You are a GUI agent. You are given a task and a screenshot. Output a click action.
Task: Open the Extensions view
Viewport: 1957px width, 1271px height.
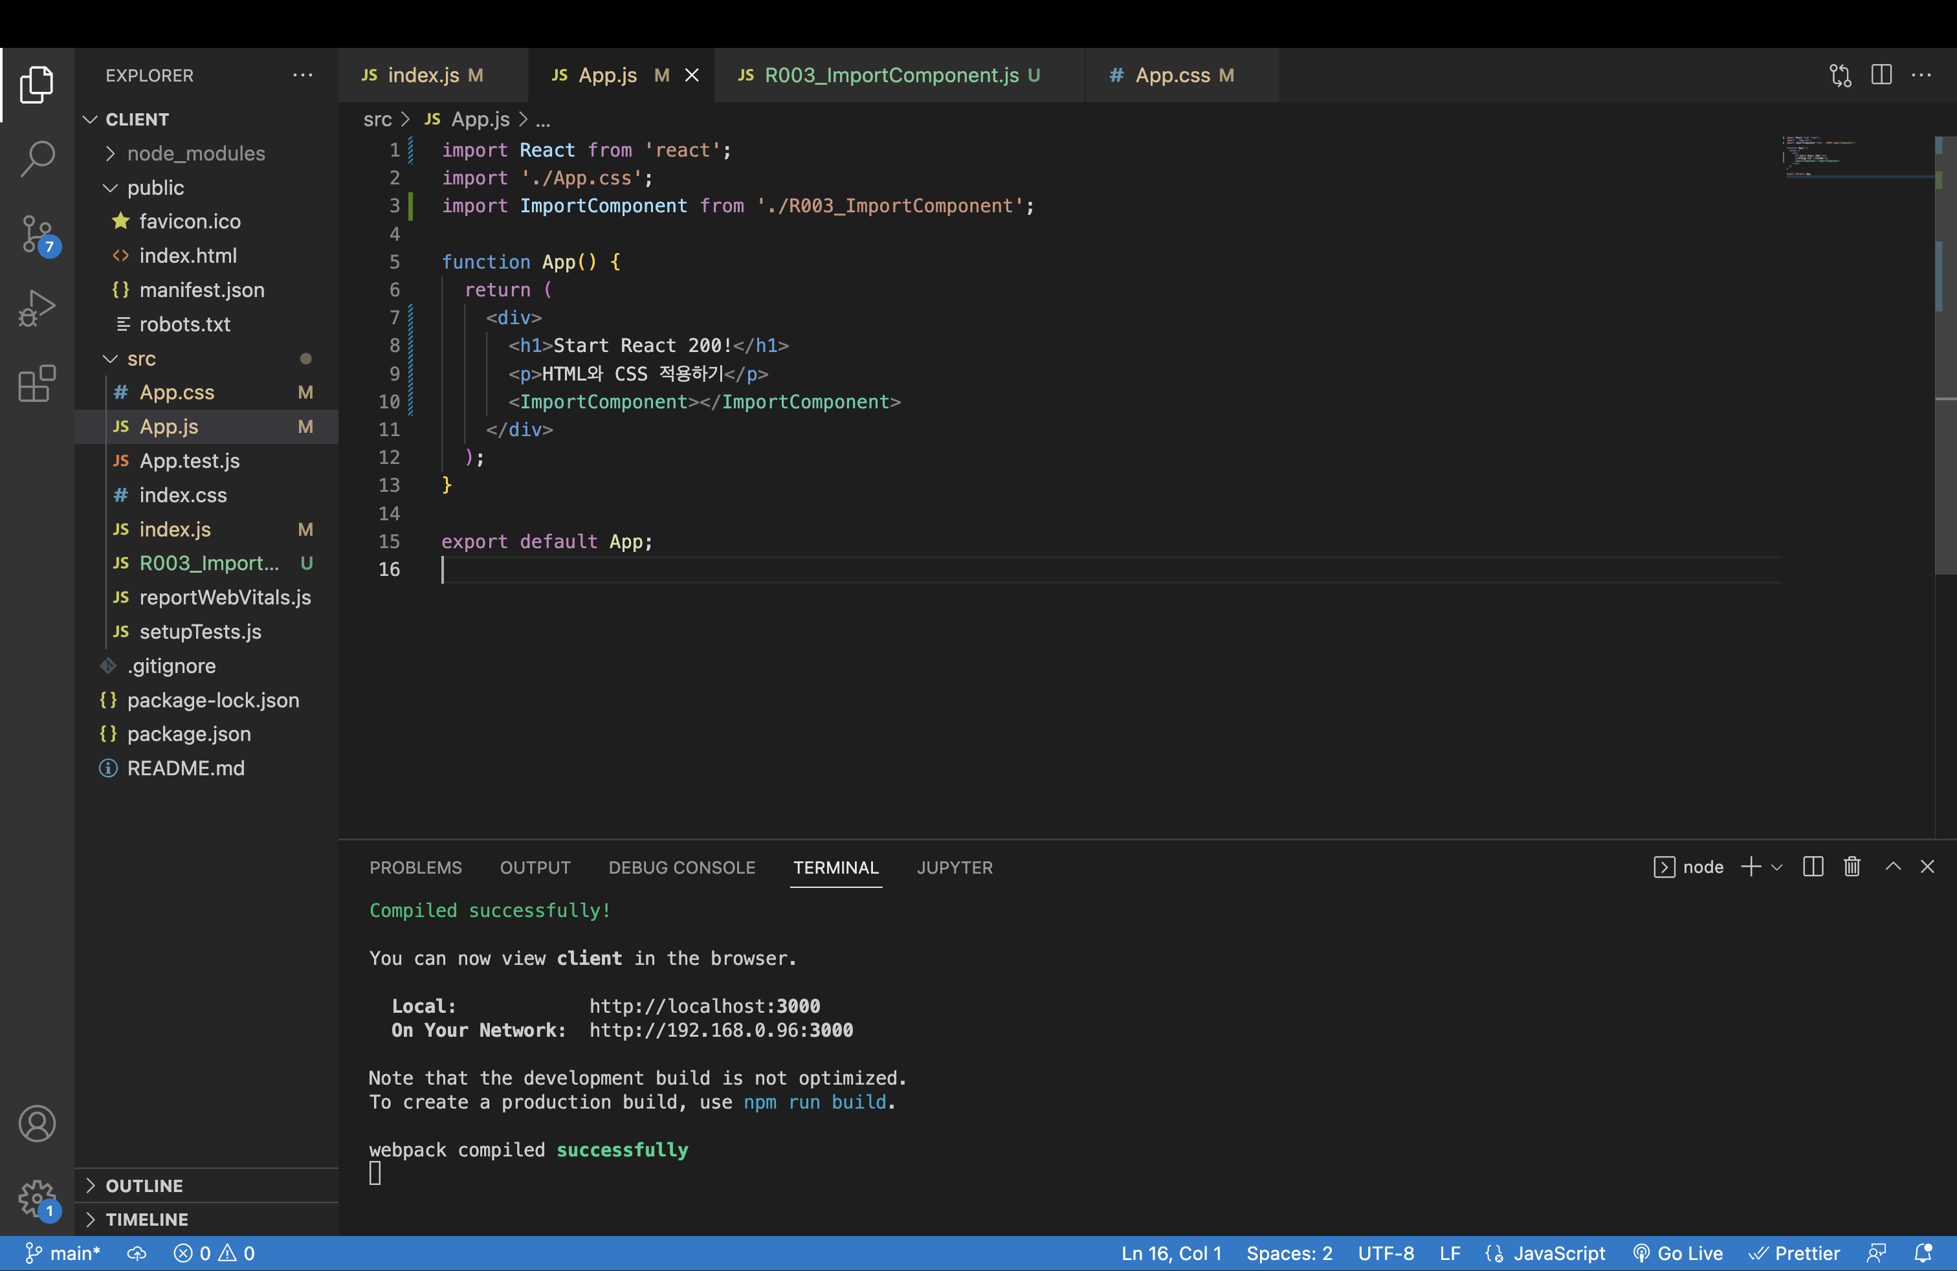37,383
